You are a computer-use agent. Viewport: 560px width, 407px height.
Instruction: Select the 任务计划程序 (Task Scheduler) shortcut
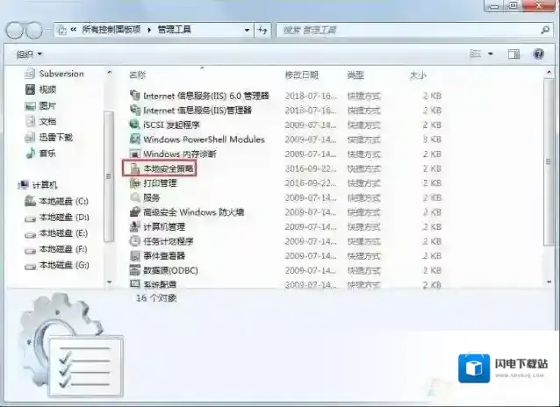point(167,241)
